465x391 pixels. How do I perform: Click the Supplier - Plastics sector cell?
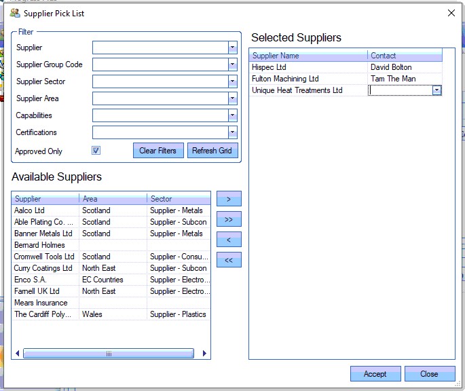[179, 314]
